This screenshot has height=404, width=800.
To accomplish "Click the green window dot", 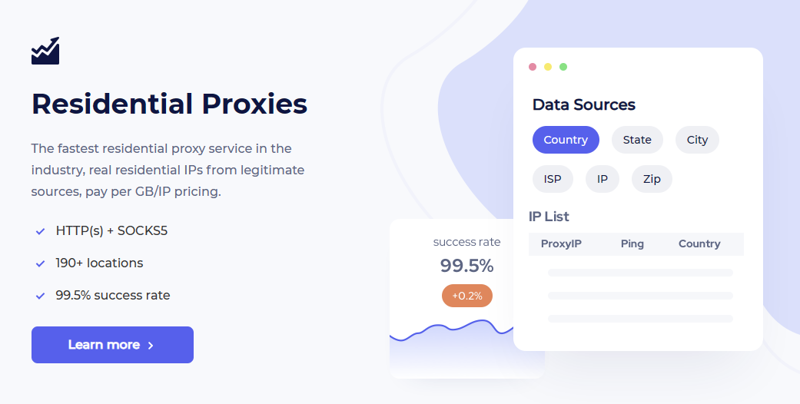I will tap(563, 67).
